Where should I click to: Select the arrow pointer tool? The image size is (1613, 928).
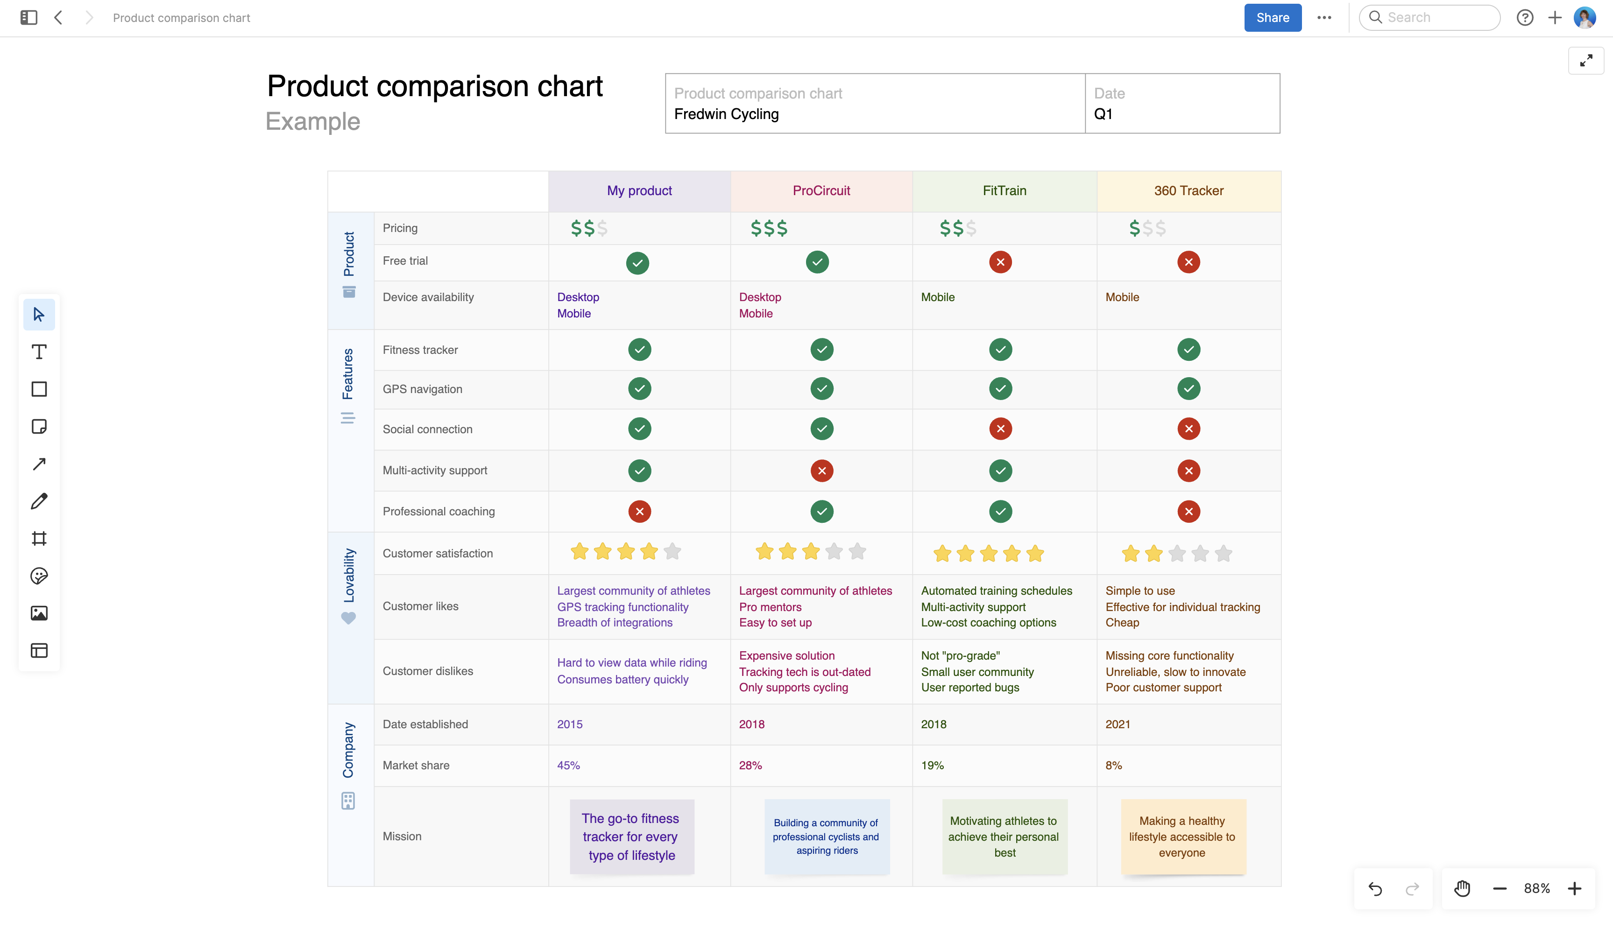click(x=39, y=314)
